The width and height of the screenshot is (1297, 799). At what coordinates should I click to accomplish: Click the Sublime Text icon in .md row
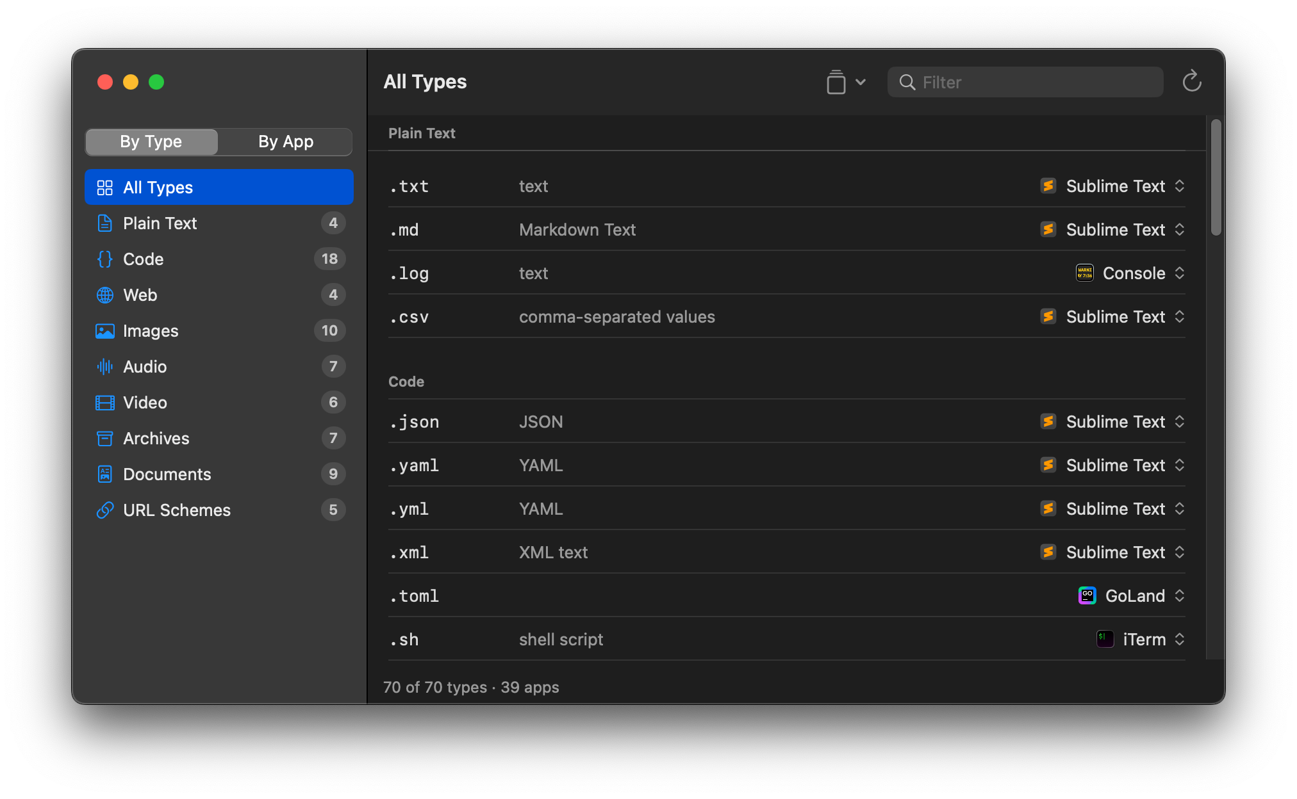click(x=1048, y=230)
